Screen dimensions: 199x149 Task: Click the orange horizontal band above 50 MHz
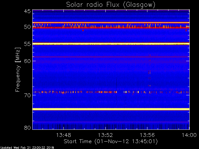pyautogui.click(x=111, y=23)
